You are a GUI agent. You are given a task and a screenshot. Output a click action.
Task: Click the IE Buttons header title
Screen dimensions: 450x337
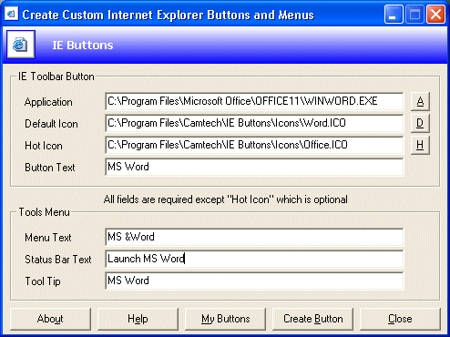point(83,46)
